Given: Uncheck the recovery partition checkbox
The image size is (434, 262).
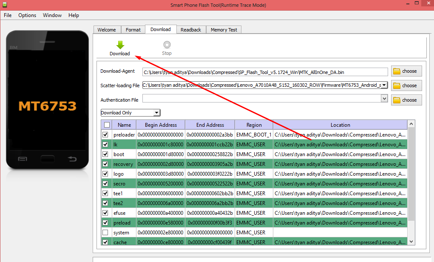Looking at the screenshot, I should point(105,164).
